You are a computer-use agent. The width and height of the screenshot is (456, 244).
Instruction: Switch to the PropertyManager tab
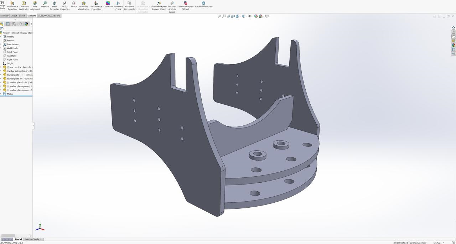tap(8, 24)
